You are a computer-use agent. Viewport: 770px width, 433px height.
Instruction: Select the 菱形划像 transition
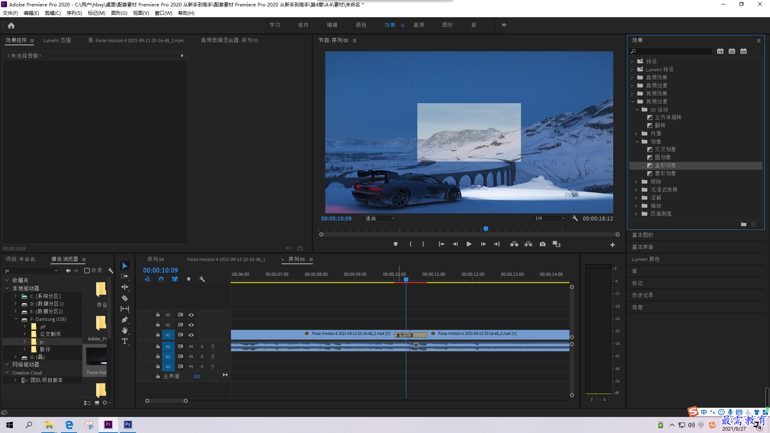coord(665,173)
